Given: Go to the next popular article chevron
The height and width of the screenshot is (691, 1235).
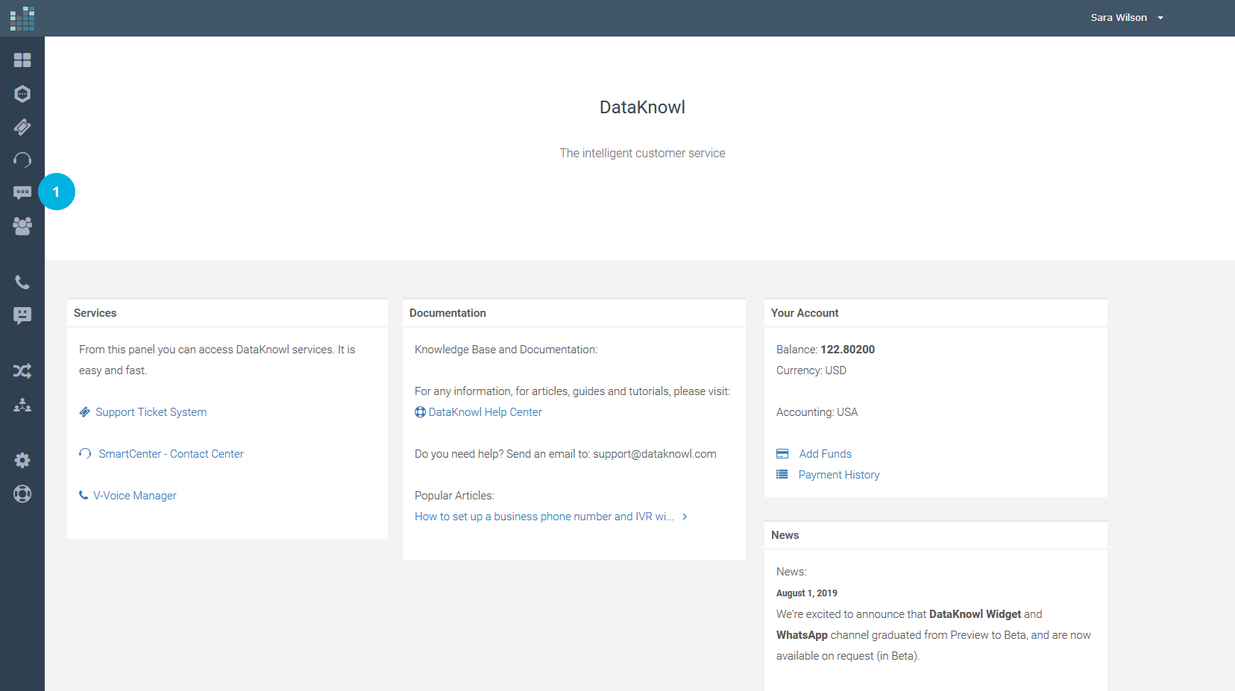Looking at the screenshot, I should click(x=685, y=517).
